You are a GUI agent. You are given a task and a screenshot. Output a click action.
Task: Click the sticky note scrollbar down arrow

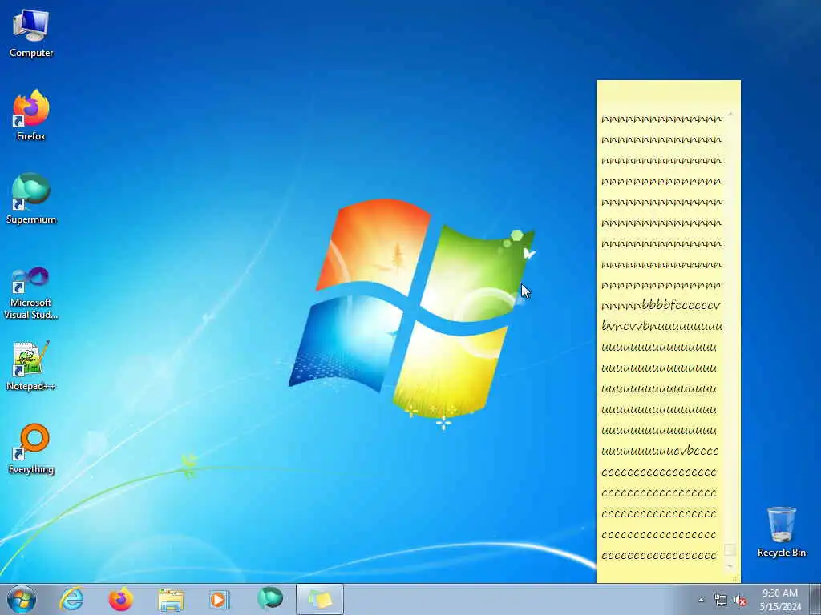(730, 566)
